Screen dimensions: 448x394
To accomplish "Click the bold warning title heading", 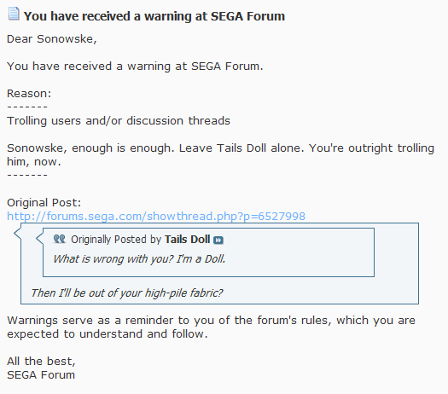I will [154, 16].
